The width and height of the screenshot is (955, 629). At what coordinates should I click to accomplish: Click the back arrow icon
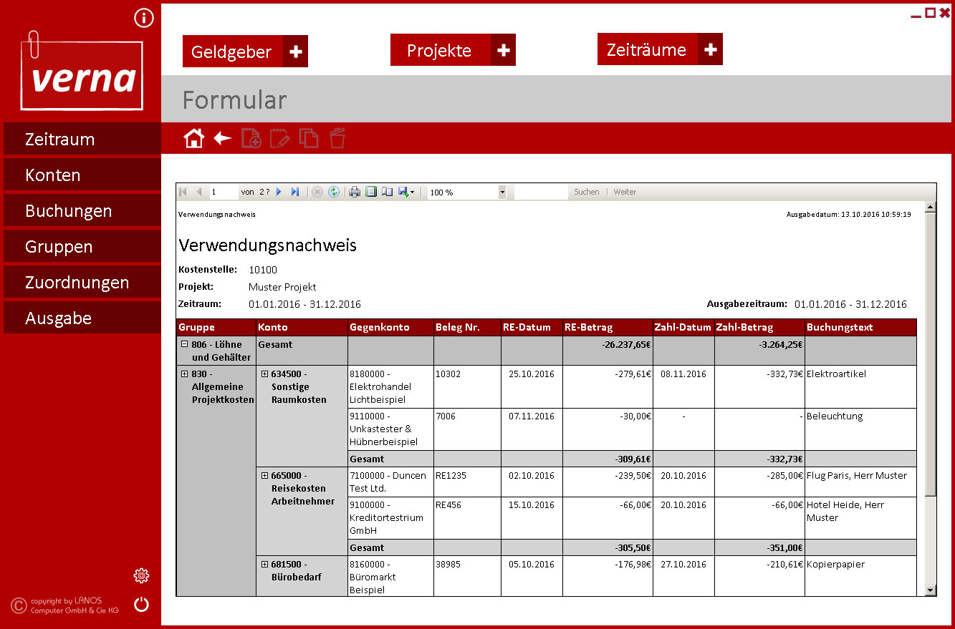[223, 138]
